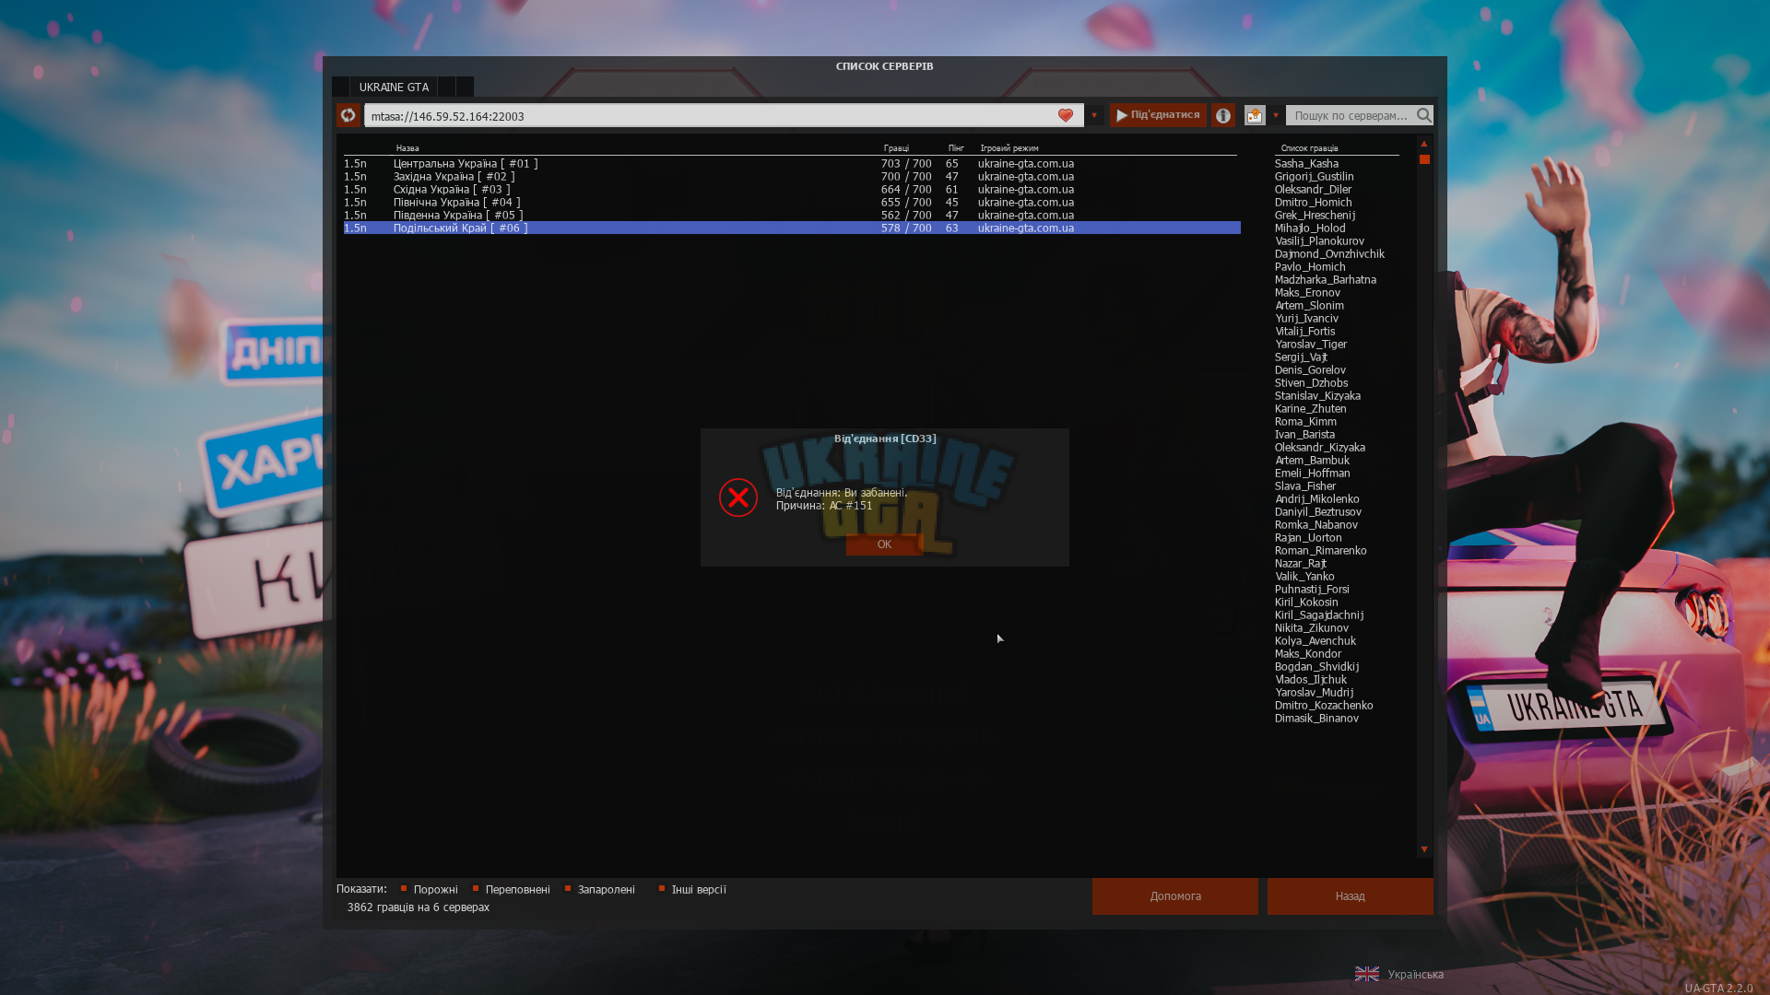The height and width of the screenshot is (995, 1770).
Task: Click player Dmitro_Kozachenko in player list
Action: point(1324,705)
